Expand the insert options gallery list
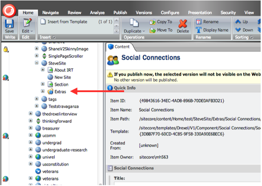262x186 pixels. 117,31
